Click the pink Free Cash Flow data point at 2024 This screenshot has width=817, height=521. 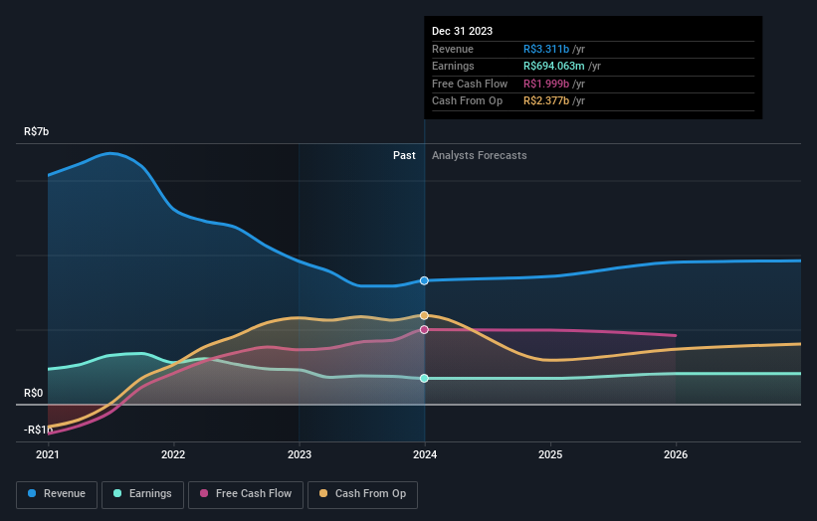tap(424, 329)
